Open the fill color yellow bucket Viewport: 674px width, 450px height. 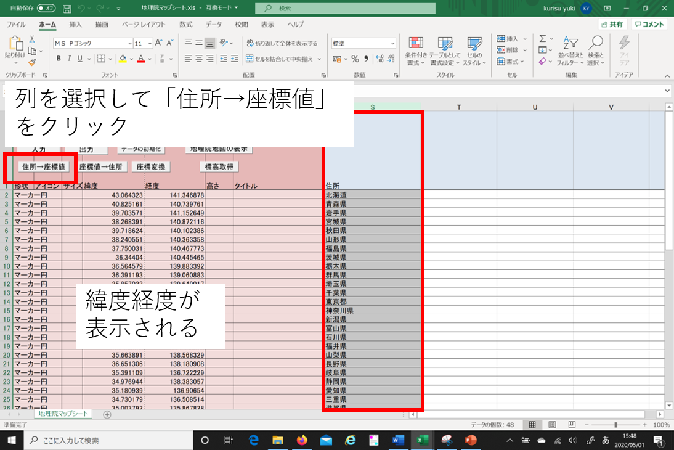pos(123,59)
